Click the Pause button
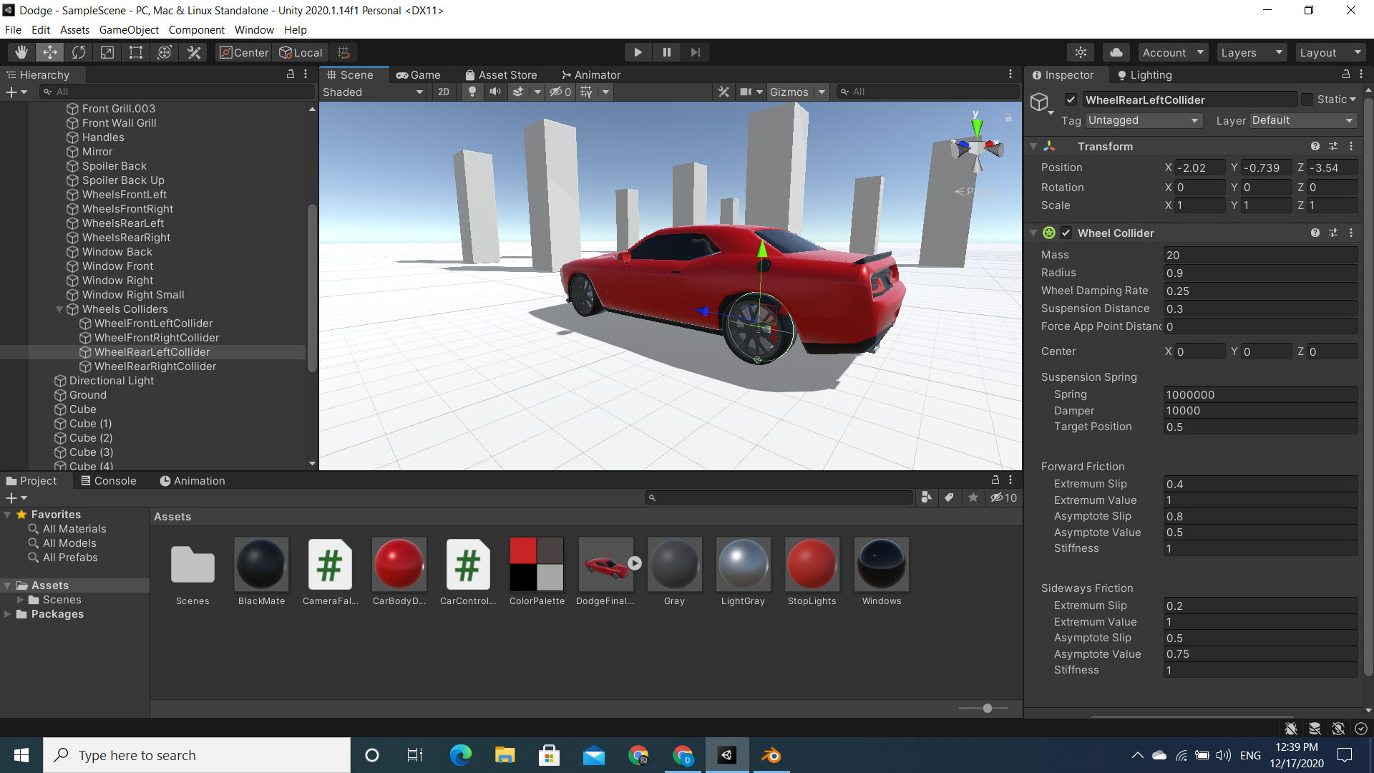The height and width of the screenshot is (773, 1374). (x=666, y=52)
